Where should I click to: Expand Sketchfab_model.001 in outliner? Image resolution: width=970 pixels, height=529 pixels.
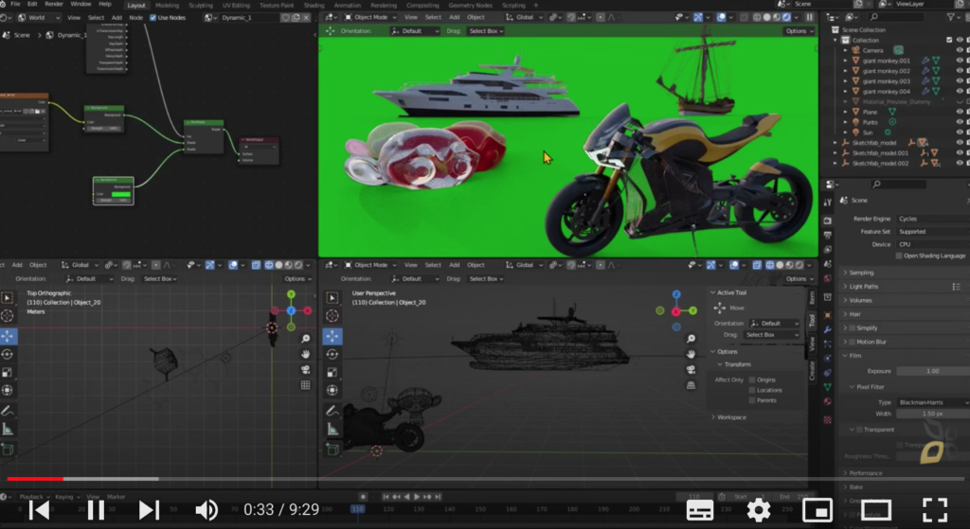click(835, 152)
